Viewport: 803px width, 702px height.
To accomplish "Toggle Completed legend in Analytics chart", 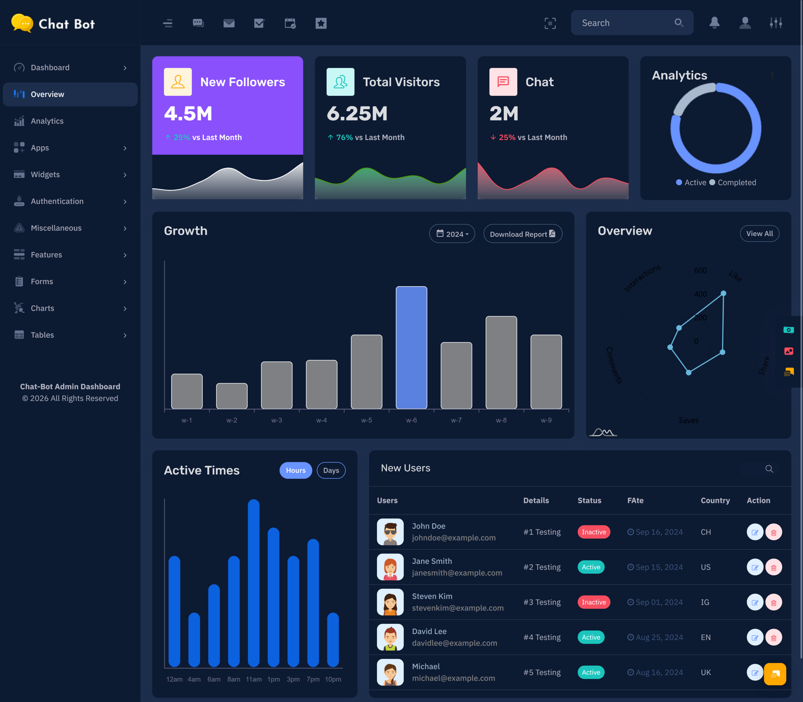I will pos(733,182).
